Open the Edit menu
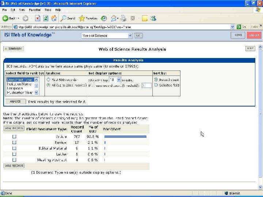Viewport: 263px width, 197px height. [13, 10]
